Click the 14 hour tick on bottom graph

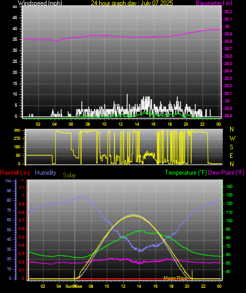[139, 286]
